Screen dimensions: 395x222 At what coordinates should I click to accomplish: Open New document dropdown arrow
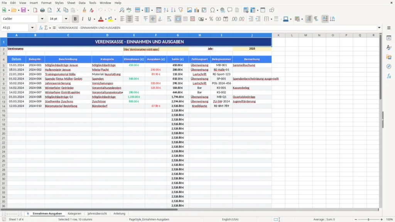pyautogui.click(x=9, y=10)
